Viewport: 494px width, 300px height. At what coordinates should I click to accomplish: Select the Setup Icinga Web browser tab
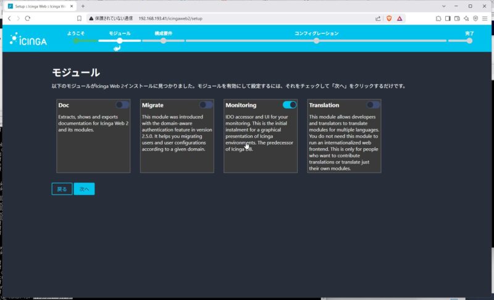(x=40, y=6)
